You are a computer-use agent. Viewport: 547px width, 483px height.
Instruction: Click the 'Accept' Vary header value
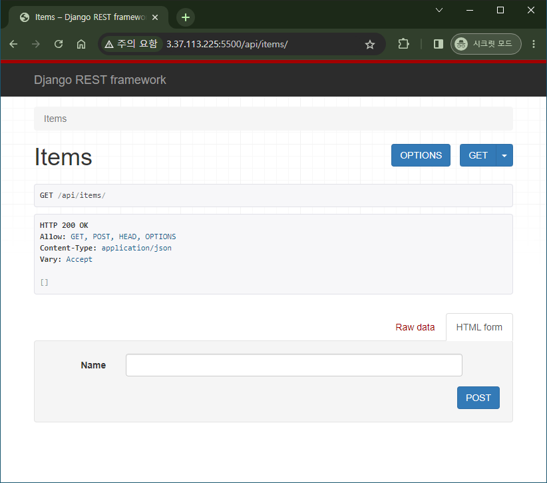tap(79, 259)
